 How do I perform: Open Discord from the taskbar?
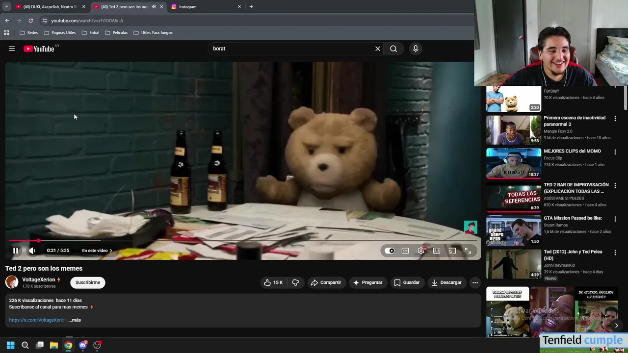coord(83,345)
